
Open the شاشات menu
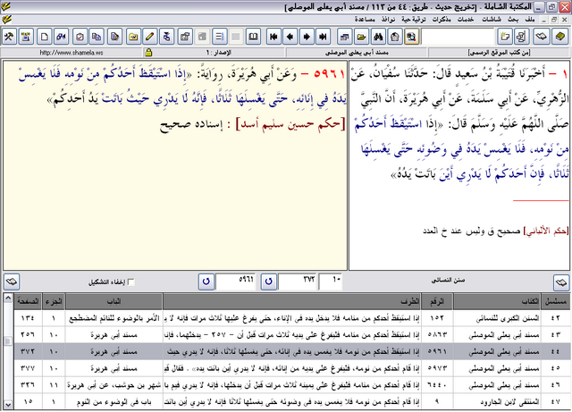492,20
